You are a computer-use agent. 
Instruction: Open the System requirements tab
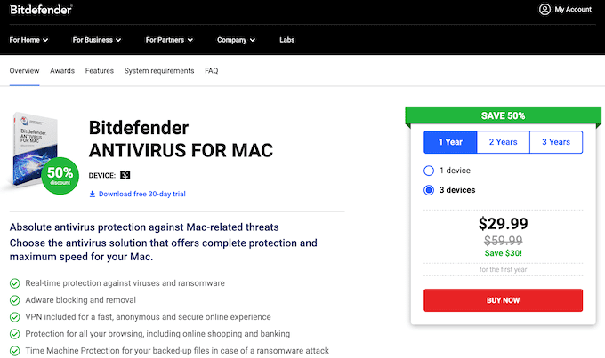pos(159,70)
